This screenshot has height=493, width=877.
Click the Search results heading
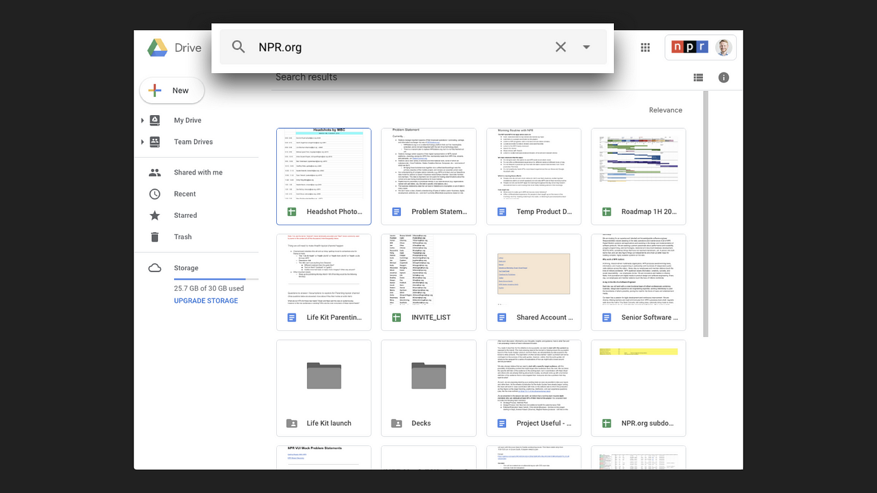[x=306, y=77]
